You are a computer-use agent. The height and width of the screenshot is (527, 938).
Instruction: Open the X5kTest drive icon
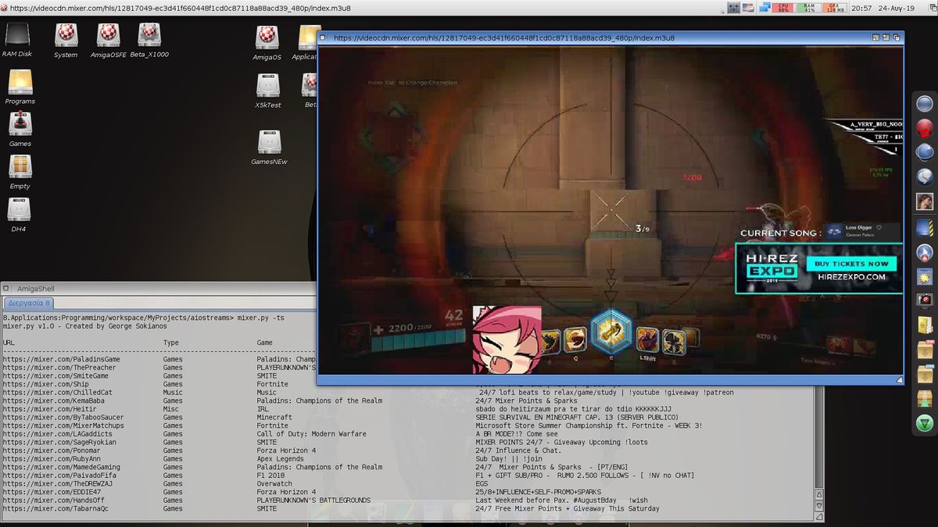point(268,86)
